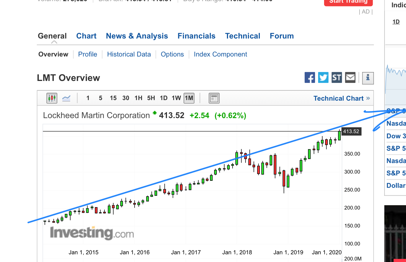Click the 413.52 price marker on chart axis
Screen dimensions: 406x262
[x=351, y=131]
